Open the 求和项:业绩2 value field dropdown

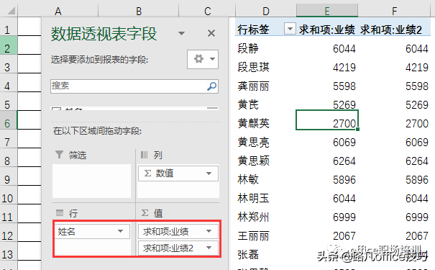pyautogui.click(x=209, y=248)
